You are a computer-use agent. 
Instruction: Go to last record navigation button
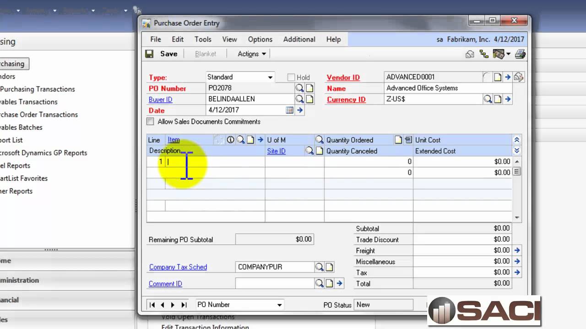tap(184, 305)
